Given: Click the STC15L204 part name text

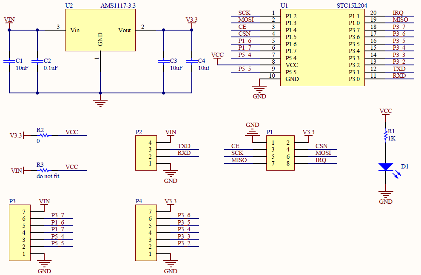Looking at the screenshot, I should pos(352,6).
